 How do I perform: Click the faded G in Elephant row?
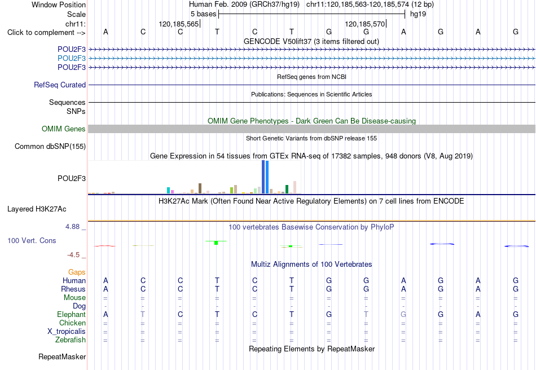point(403,314)
